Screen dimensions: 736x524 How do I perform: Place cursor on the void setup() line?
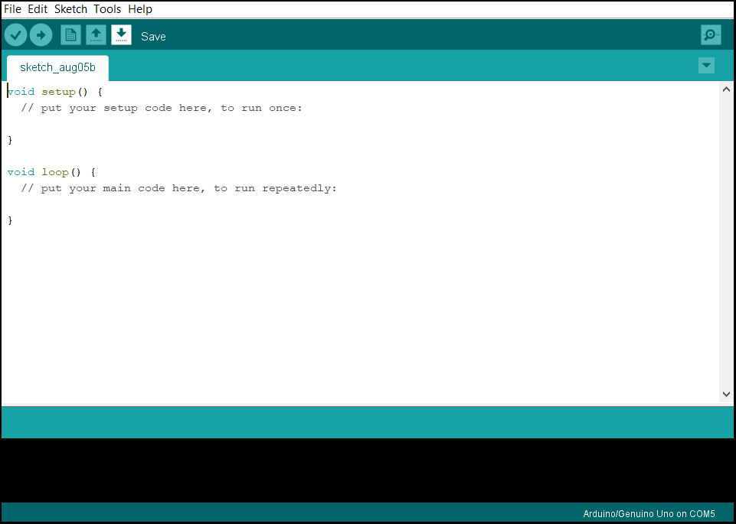(x=54, y=92)
